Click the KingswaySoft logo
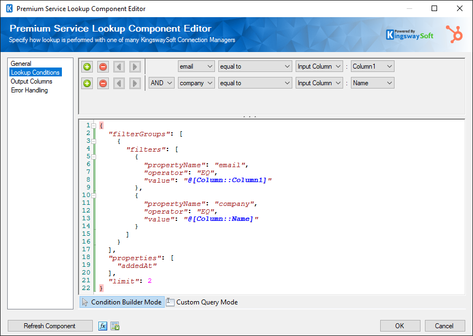The image size is (473, 336). (409, 35)
